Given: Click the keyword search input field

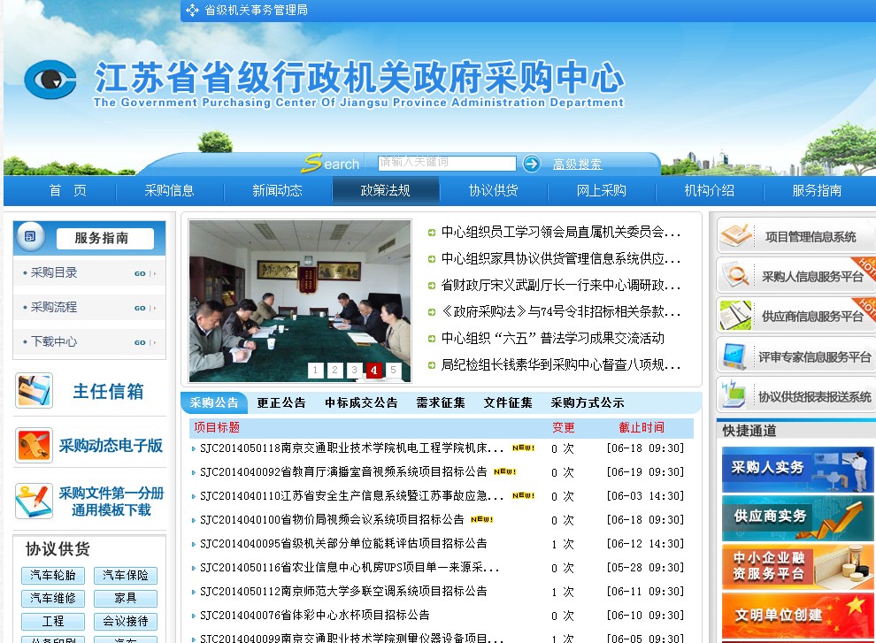Looking at the screenshot, I should click(x=446, y=163).
